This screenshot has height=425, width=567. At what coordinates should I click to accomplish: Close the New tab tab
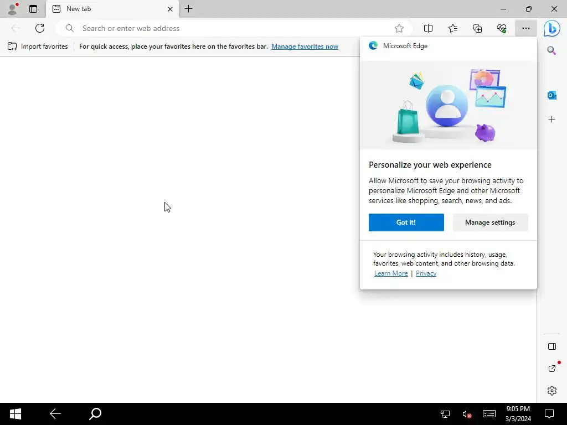[x=170, y=9]
